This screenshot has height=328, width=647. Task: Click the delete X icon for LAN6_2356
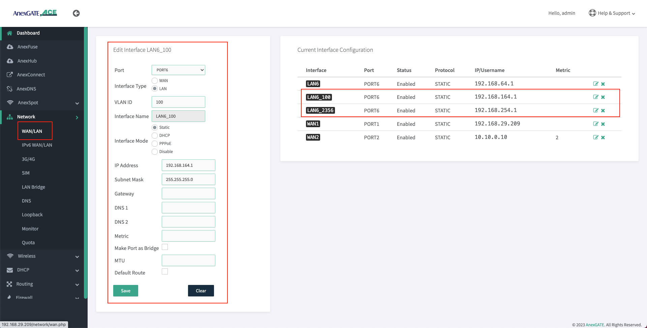603,110
